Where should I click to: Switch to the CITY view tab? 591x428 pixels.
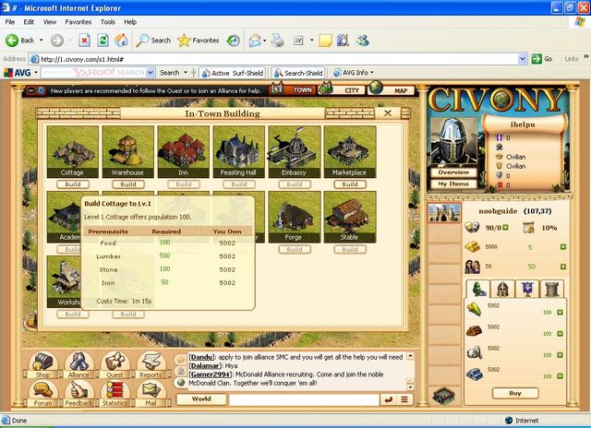[x=343, y=89]
